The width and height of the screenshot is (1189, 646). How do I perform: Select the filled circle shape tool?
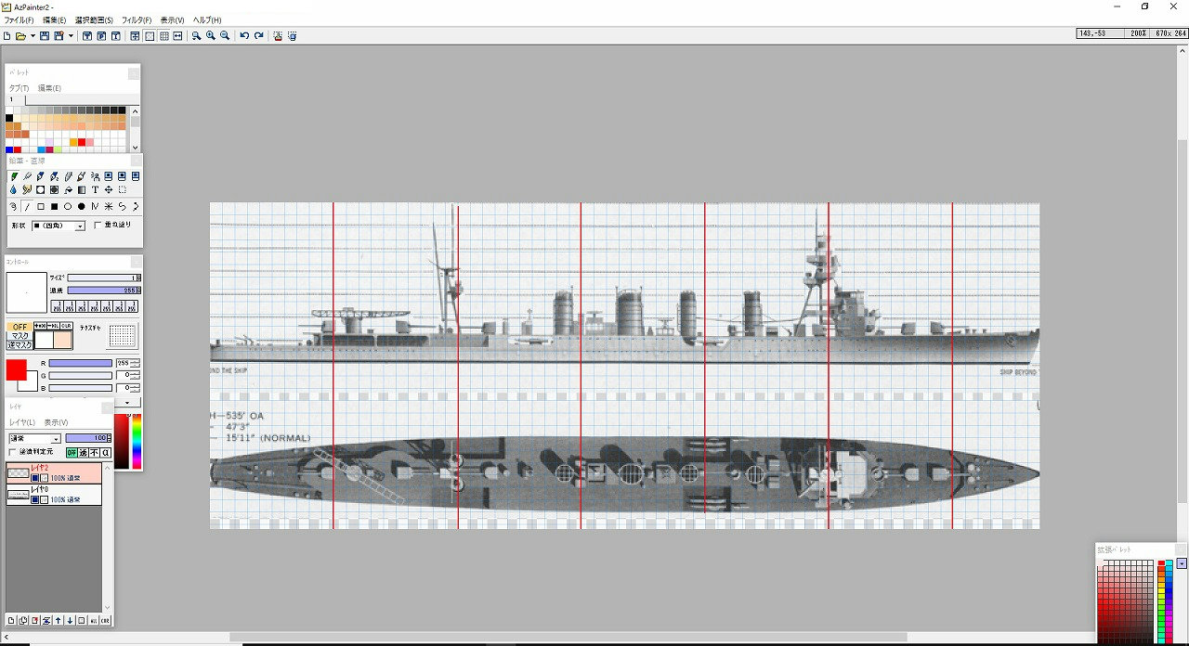coord(82,206)
